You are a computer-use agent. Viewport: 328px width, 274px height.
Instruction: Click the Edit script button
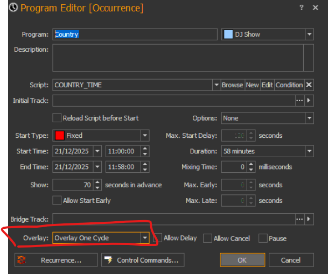(267, 85)
